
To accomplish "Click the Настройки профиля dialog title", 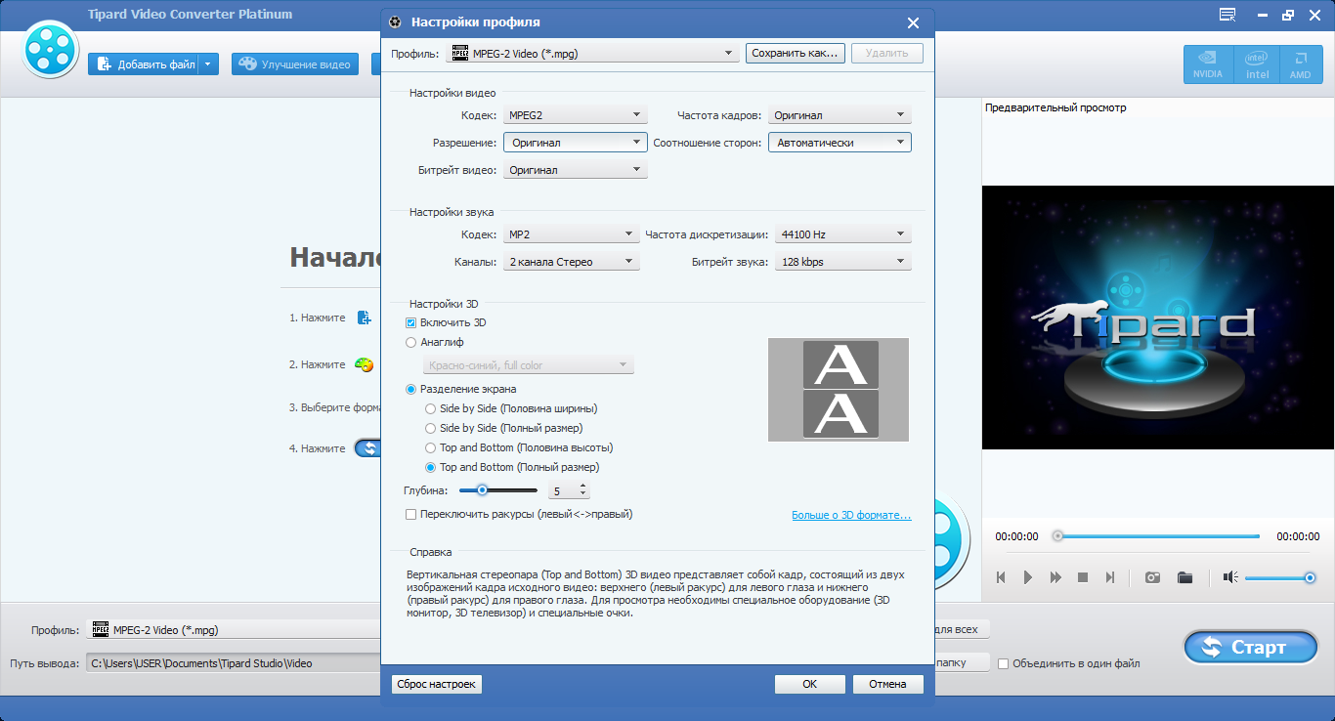I will tap(475, 22).
